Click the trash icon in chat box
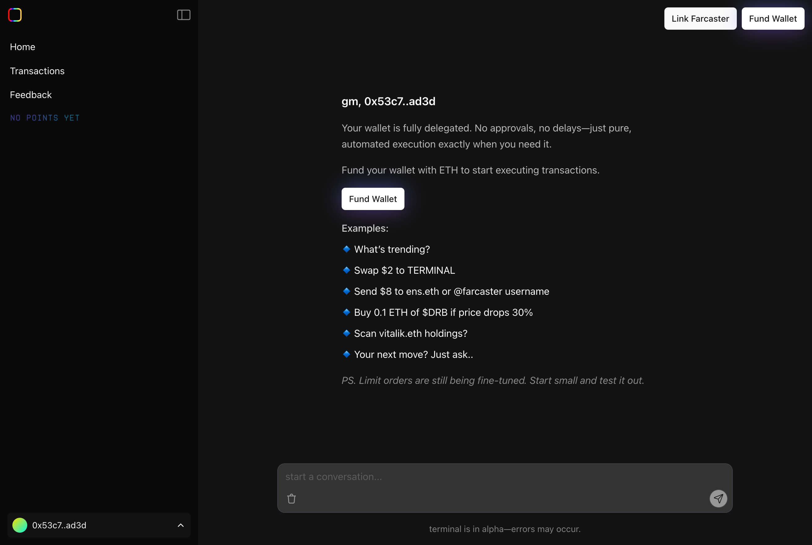Screen dimensions: 812x545 (292, 499)
